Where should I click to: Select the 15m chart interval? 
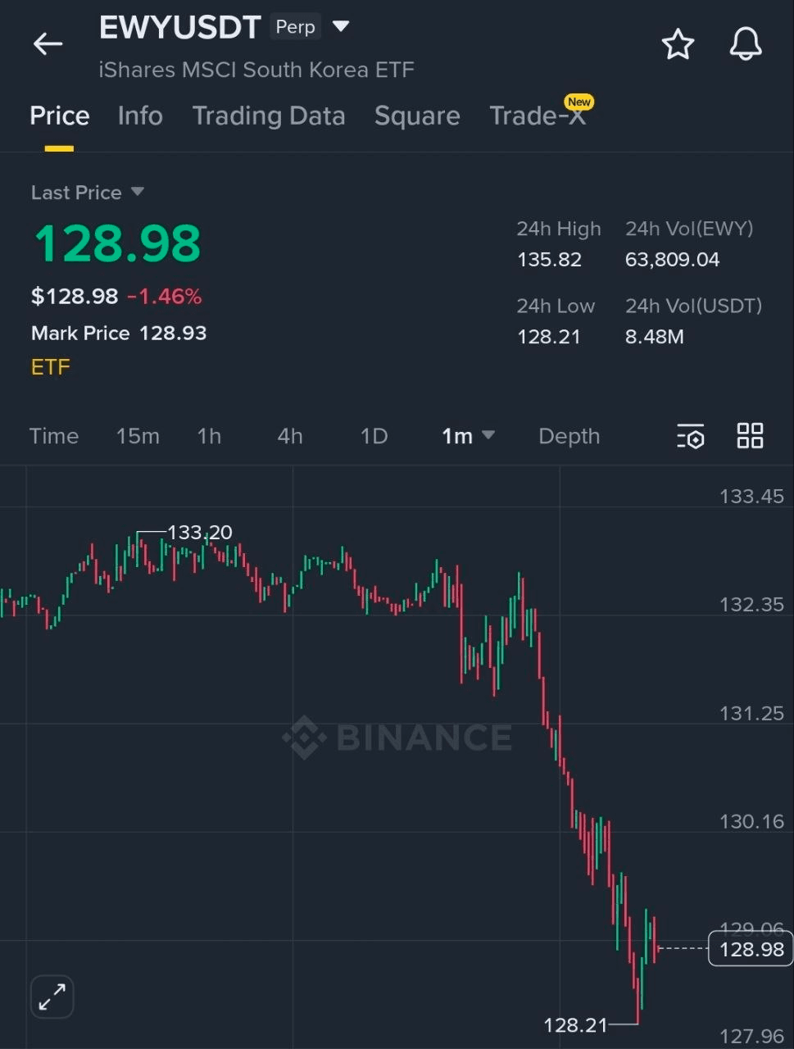138,436
